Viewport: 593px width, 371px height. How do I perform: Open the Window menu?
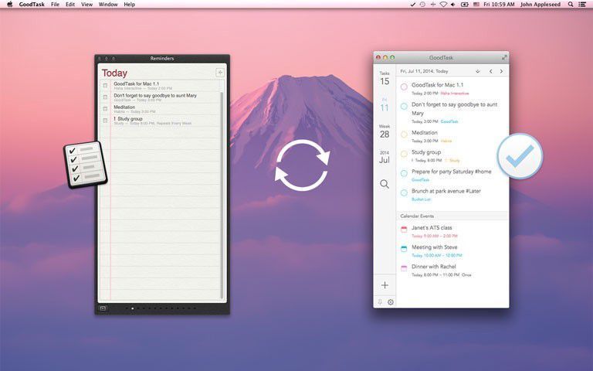coord(108,5)
